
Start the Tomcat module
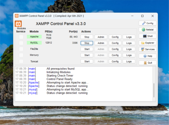[87, 62]
